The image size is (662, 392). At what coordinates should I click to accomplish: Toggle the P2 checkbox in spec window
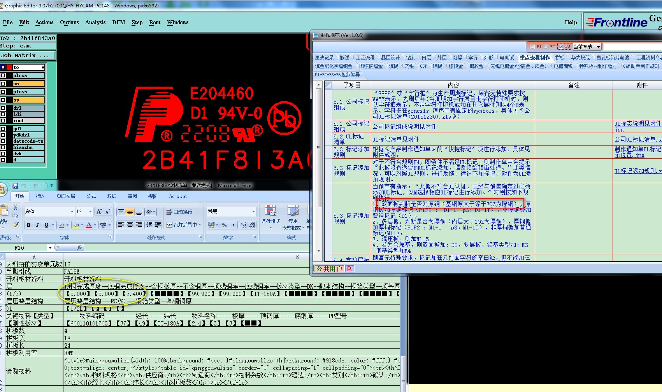[x=546, y=47]
